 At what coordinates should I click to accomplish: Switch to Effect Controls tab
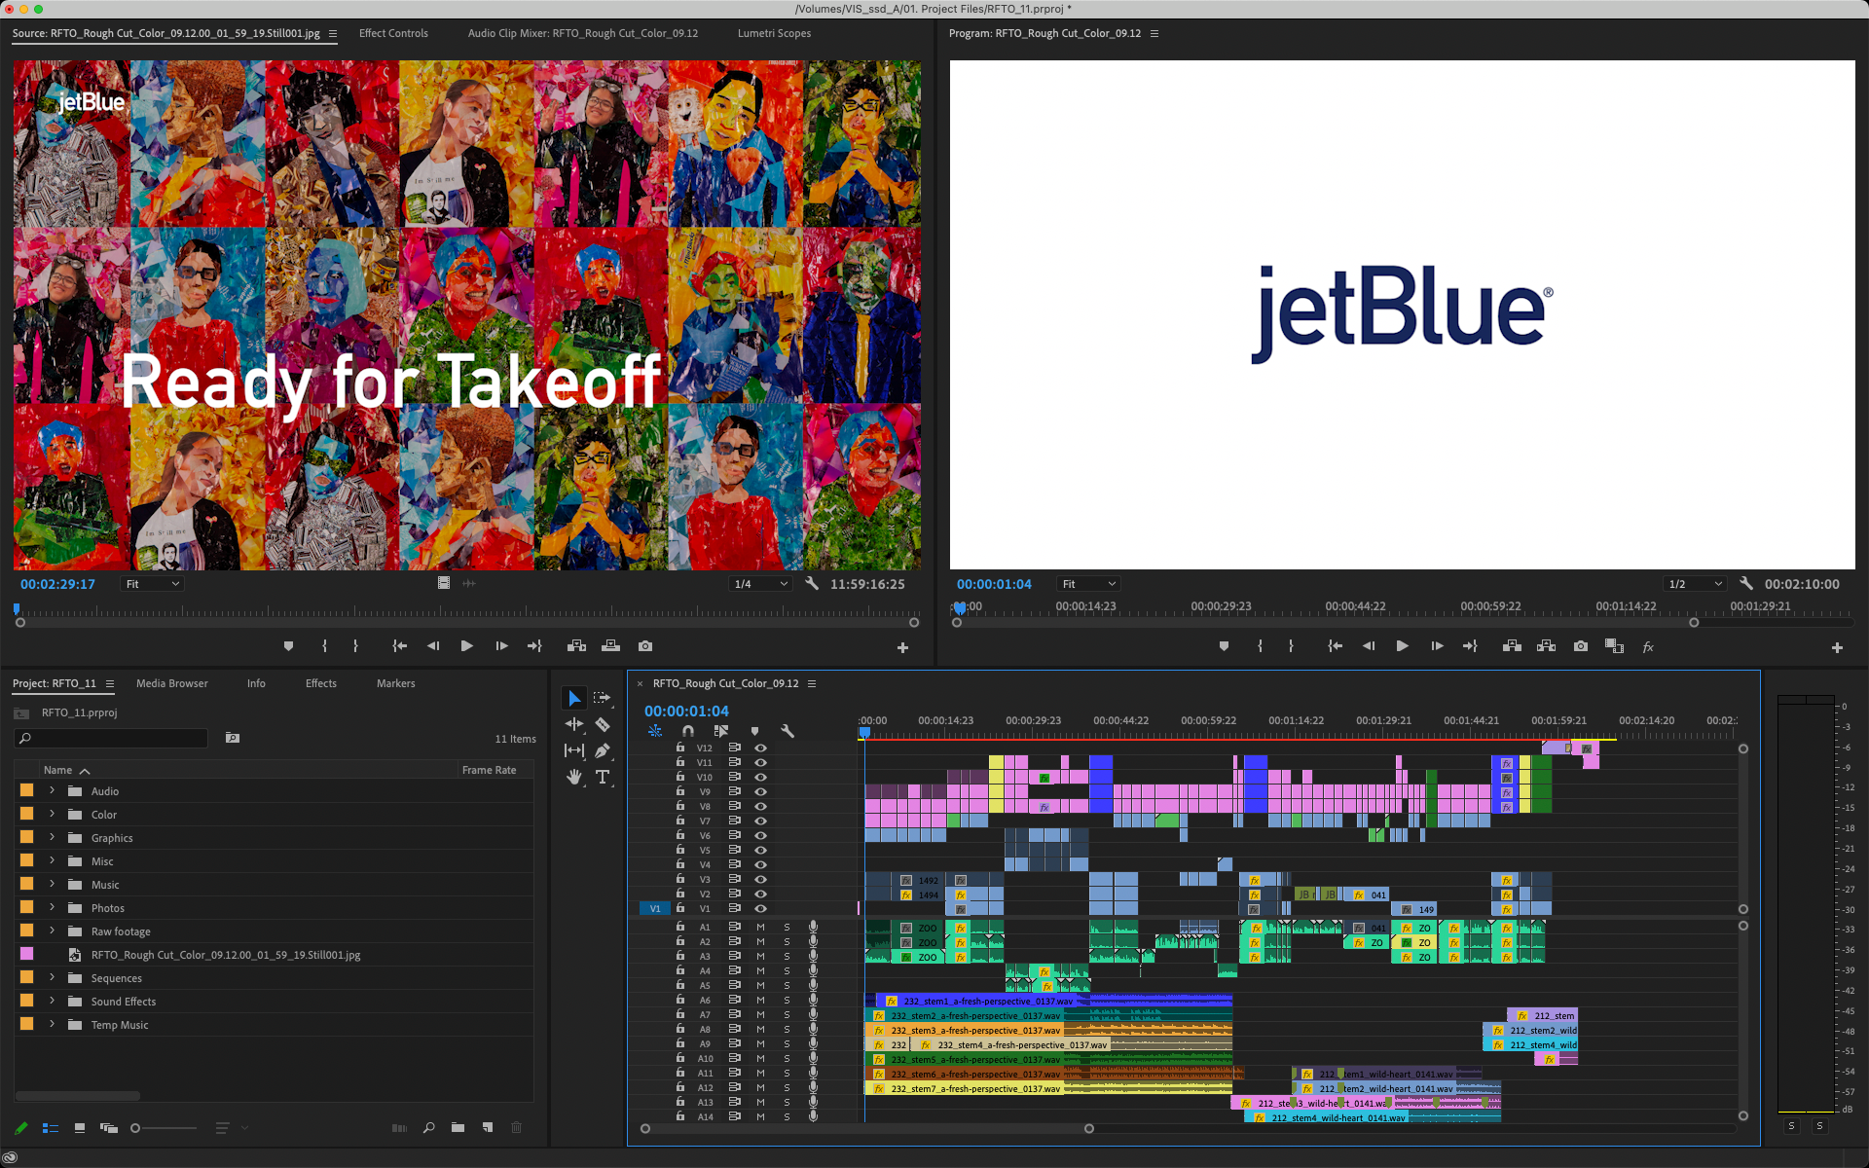[393, 33]
